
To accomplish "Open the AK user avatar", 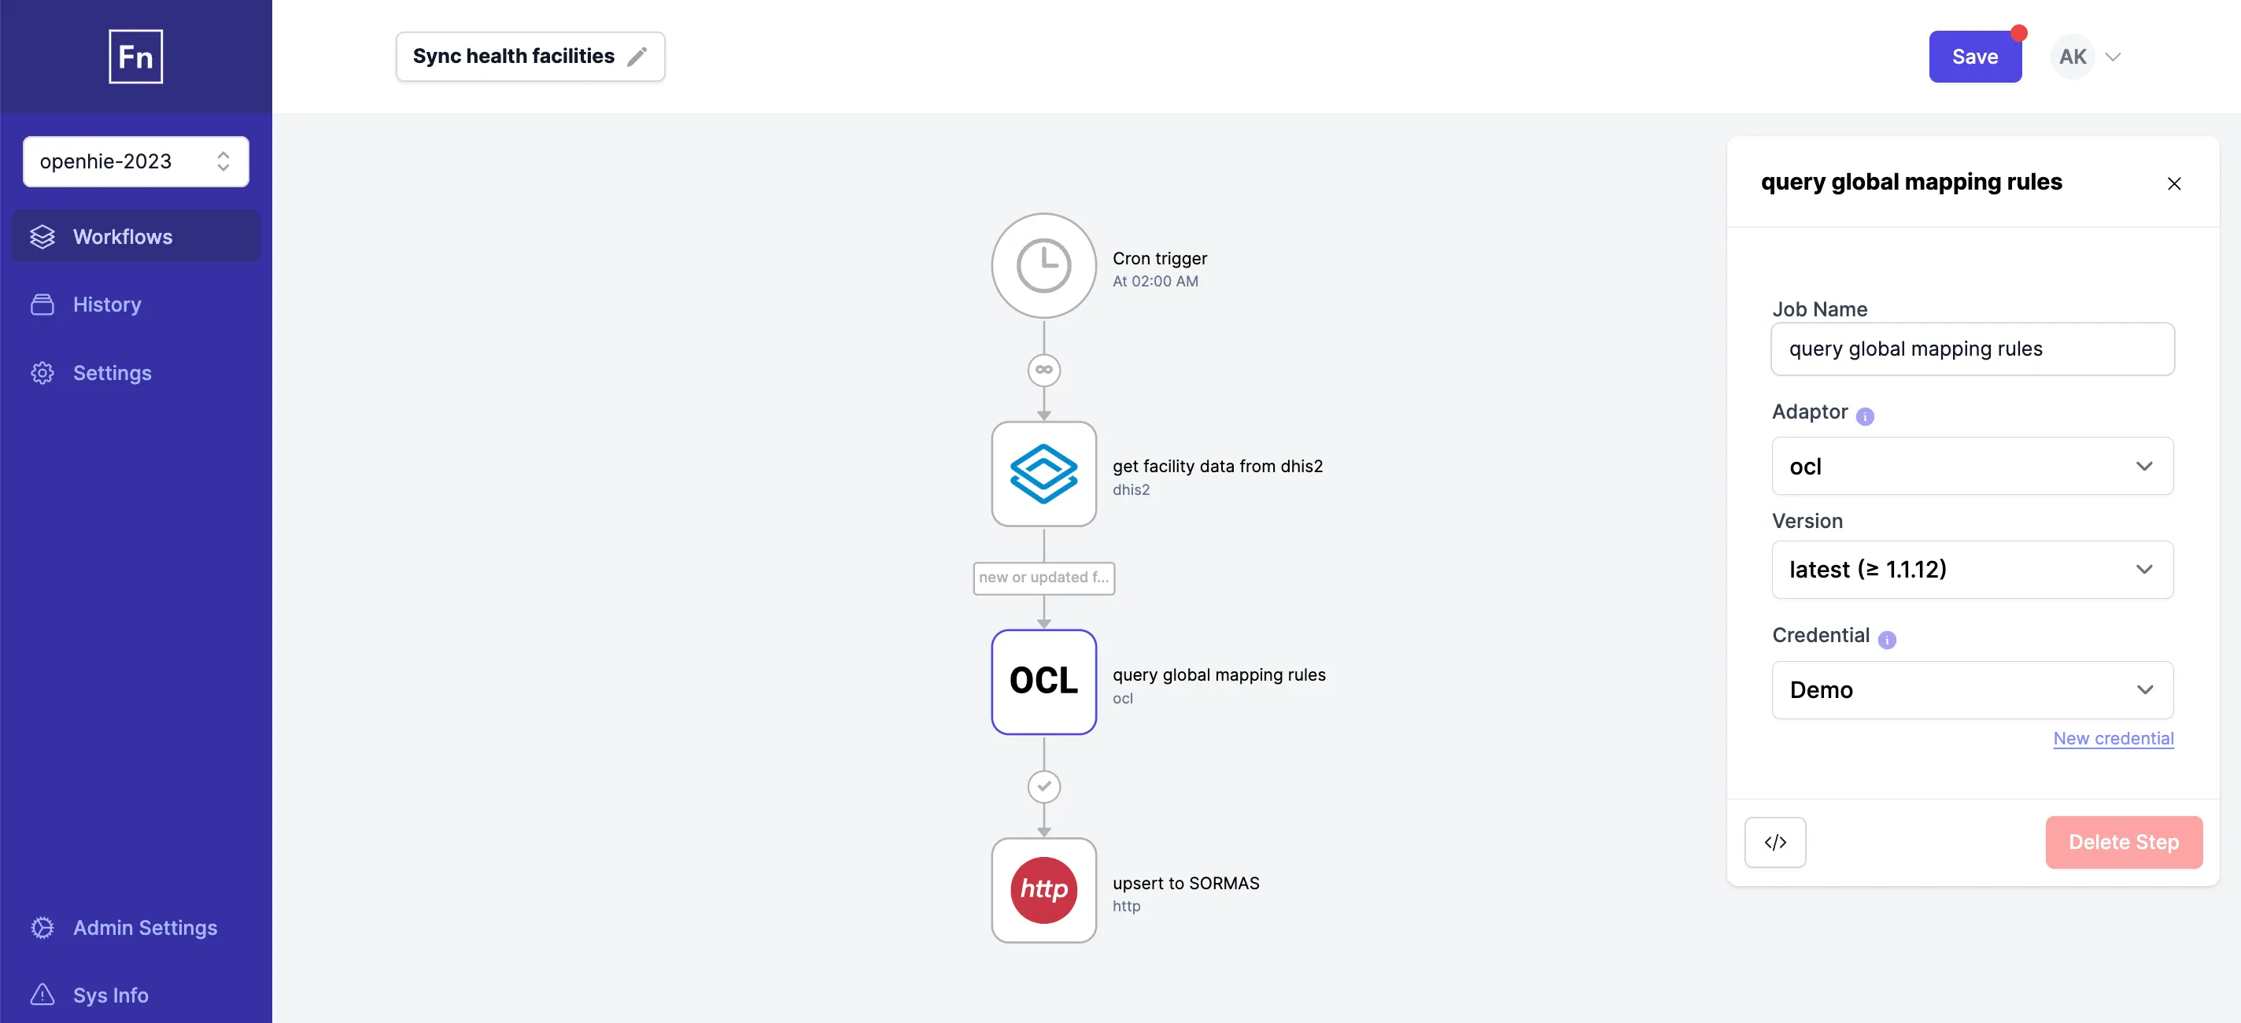I will (2073, 57).
